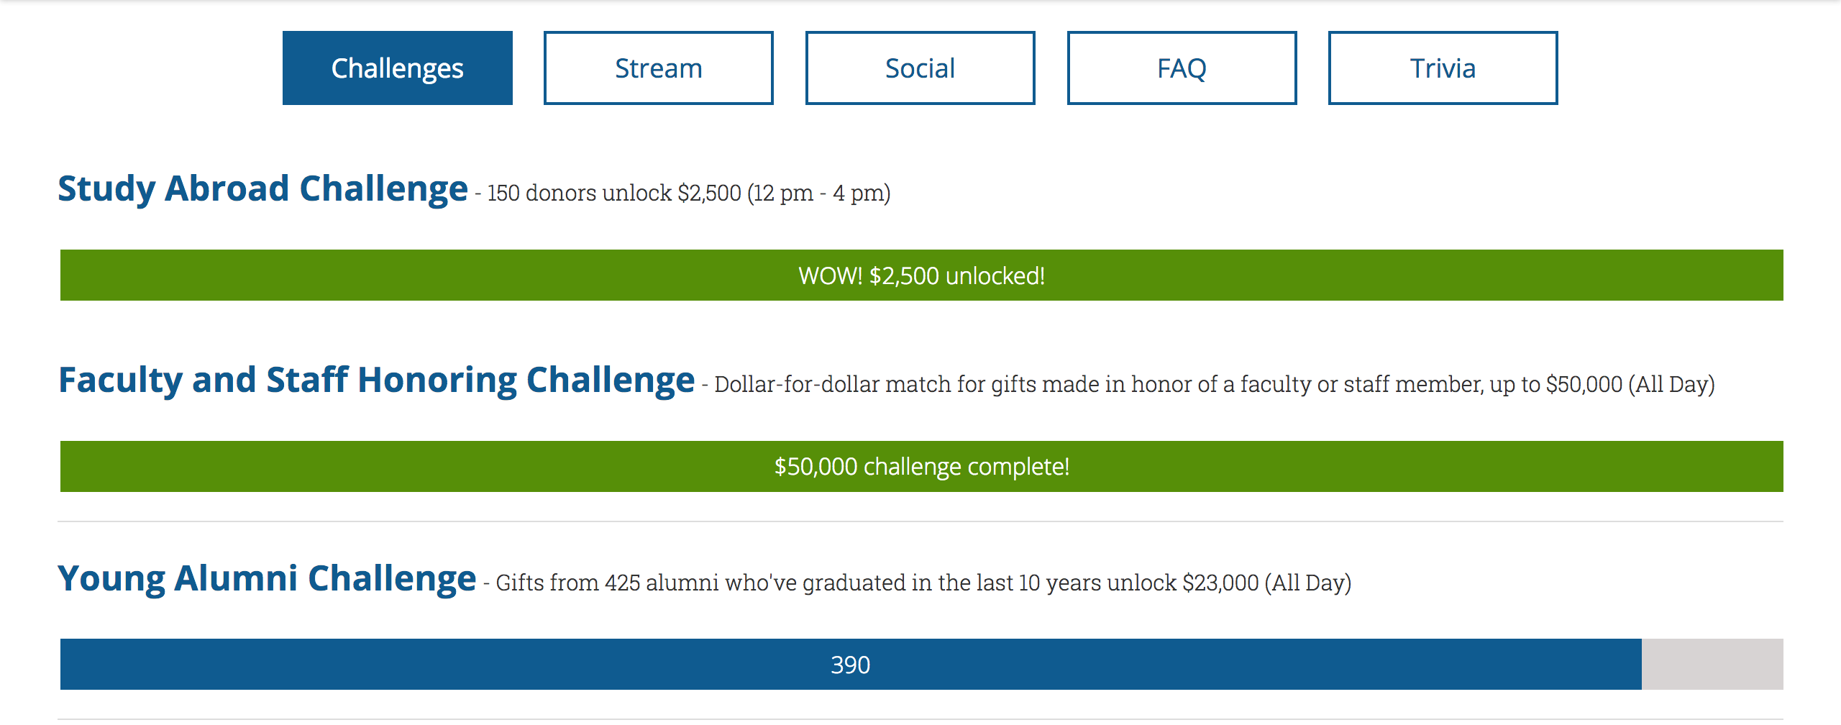
Task: Select the FAQ tab
Action: tap(1182, 68)
